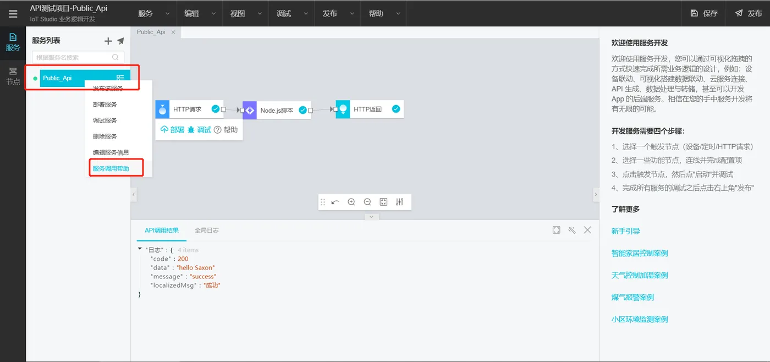Choose 调试服务 from context menu
Screen dimensions: 770x362
[105, 120]
